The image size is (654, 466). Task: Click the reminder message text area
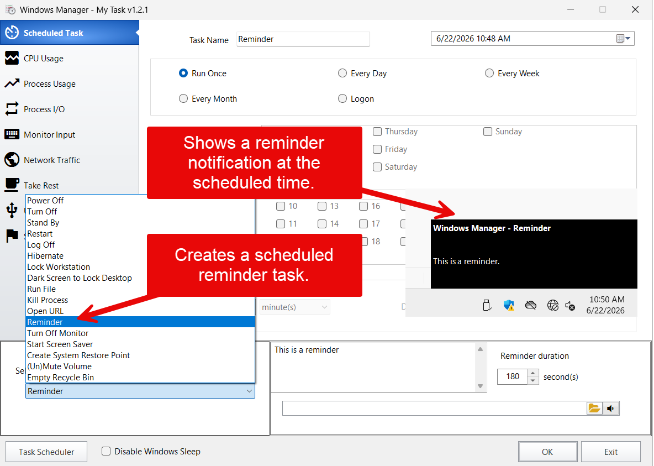(373, 368)
